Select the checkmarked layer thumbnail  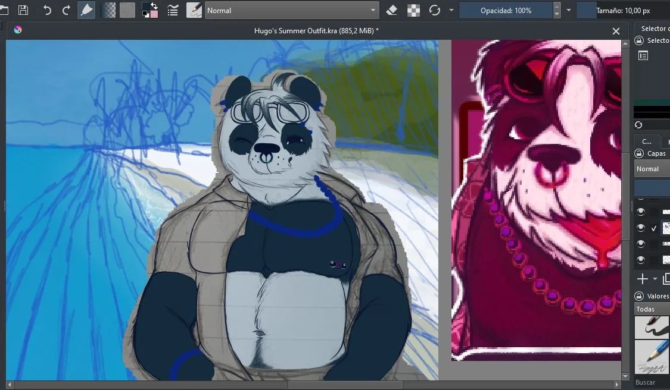666,228
